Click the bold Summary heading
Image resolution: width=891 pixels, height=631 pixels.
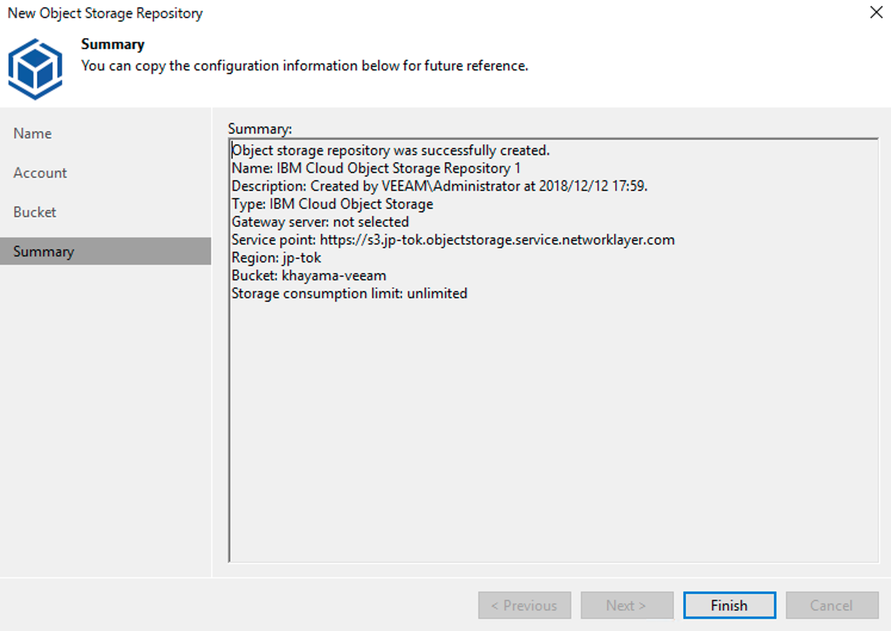tap(113, 44)
